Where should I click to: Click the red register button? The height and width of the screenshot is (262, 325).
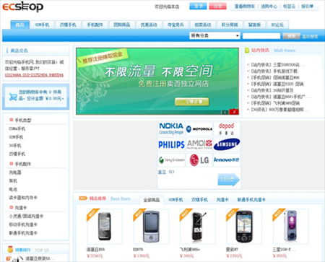[217, 6]
